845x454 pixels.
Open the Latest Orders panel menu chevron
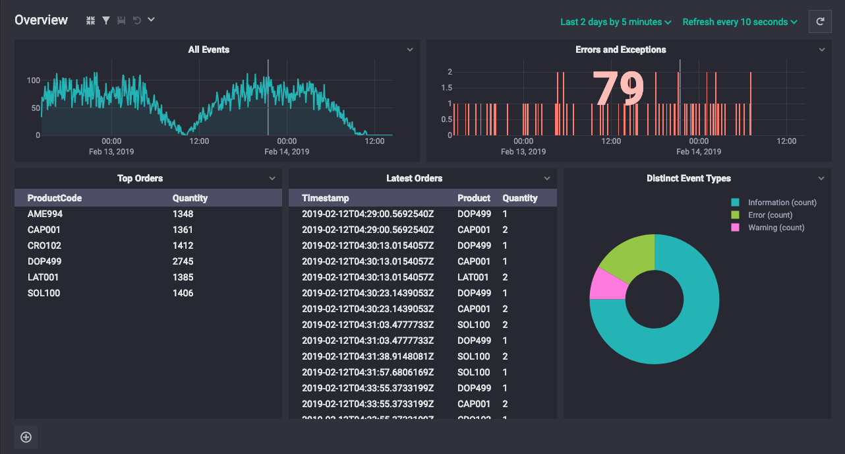tap(547, 178)
